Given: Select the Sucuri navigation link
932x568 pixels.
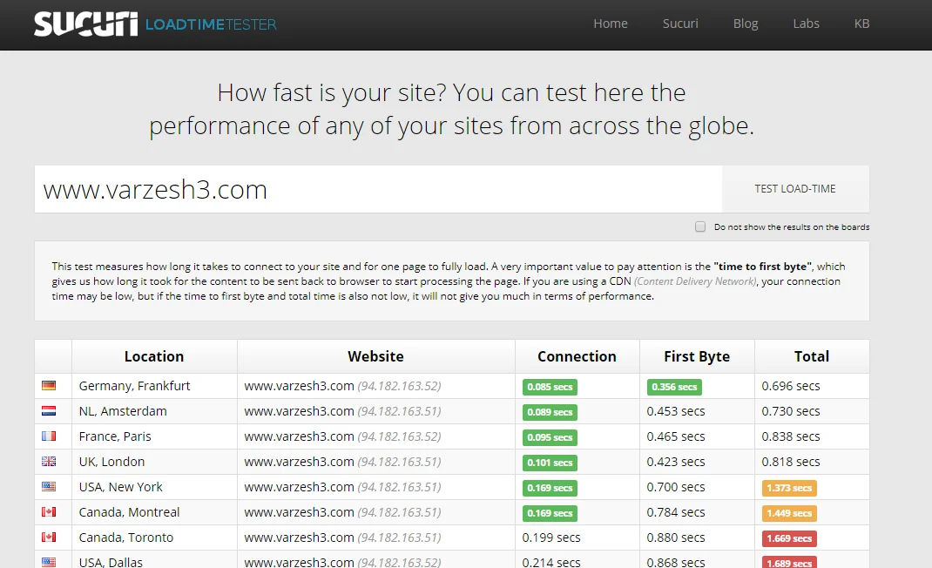Looking at the screenshot, I should (x=680, y=24).
